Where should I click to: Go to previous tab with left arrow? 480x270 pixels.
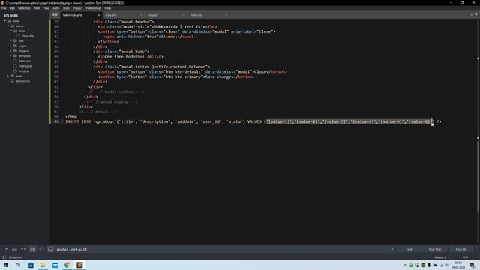tap(53, 15)
